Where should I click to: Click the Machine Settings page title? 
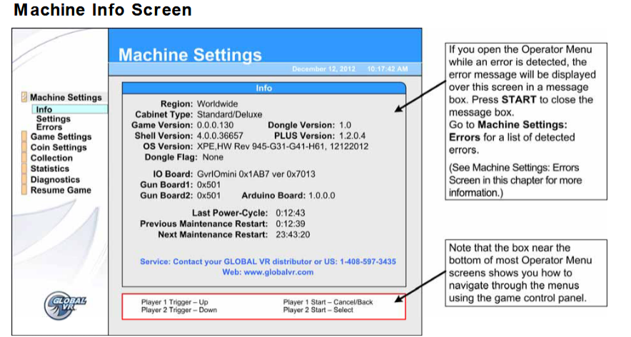(190, 55)
